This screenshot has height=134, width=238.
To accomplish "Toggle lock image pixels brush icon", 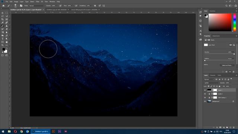I will (211, 86).
